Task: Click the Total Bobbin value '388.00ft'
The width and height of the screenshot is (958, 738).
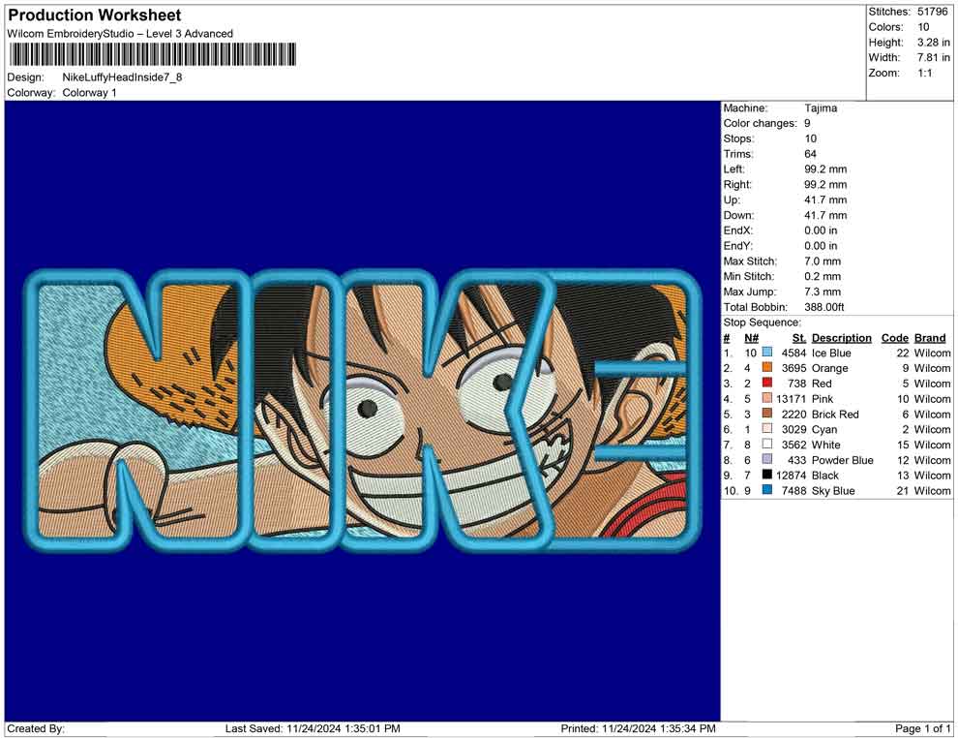Action: click(824, 307)
